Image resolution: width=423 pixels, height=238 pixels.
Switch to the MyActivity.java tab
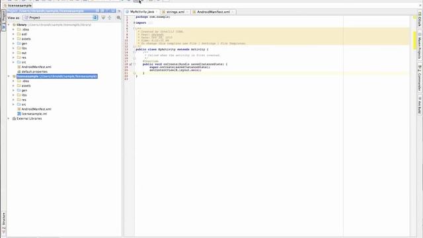coord(142,12)
